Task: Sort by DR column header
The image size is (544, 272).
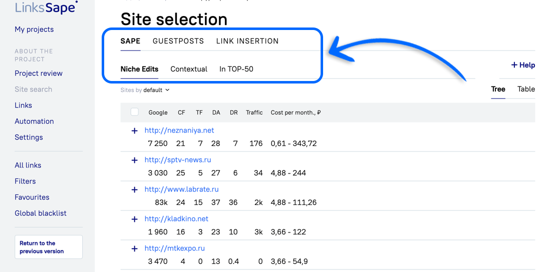Action: [234, 112]
